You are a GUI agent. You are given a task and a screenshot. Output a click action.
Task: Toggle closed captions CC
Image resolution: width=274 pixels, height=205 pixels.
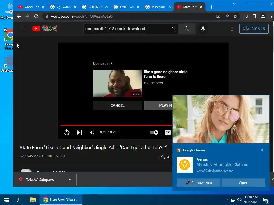(x=168, y=132)
